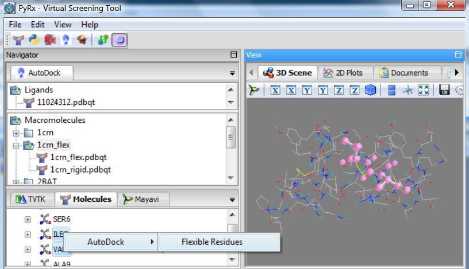
Task: Toggle parallel projection icon in 3D toolbar
Action: (x=391, y=90)
